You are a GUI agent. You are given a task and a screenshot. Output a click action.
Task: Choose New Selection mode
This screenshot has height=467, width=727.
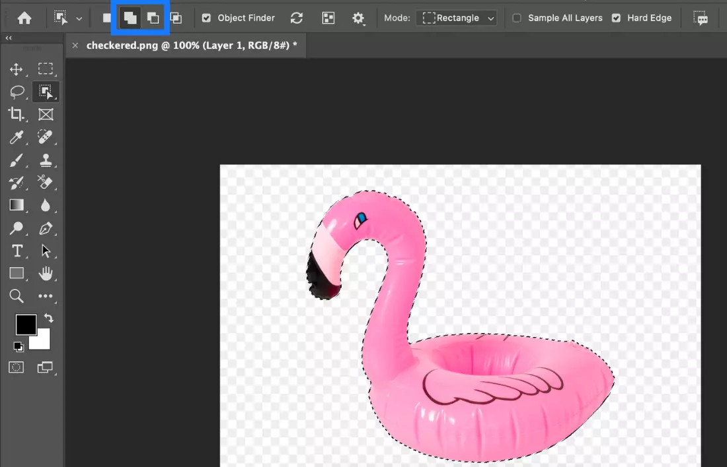(x=106, y=18)
